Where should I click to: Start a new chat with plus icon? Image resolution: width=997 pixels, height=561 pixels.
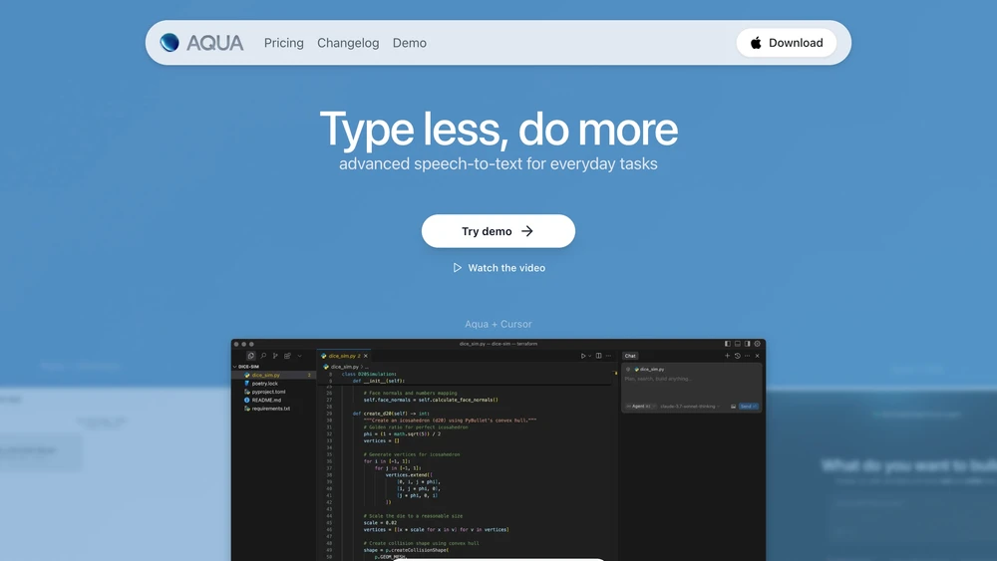coord(728,356)
